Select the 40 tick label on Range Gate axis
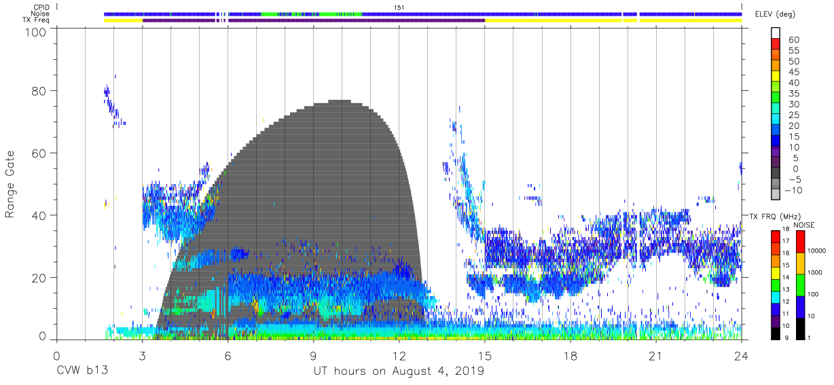Viewport: 834px width, 385px height. pyautogui.click(x=40, y=215)
